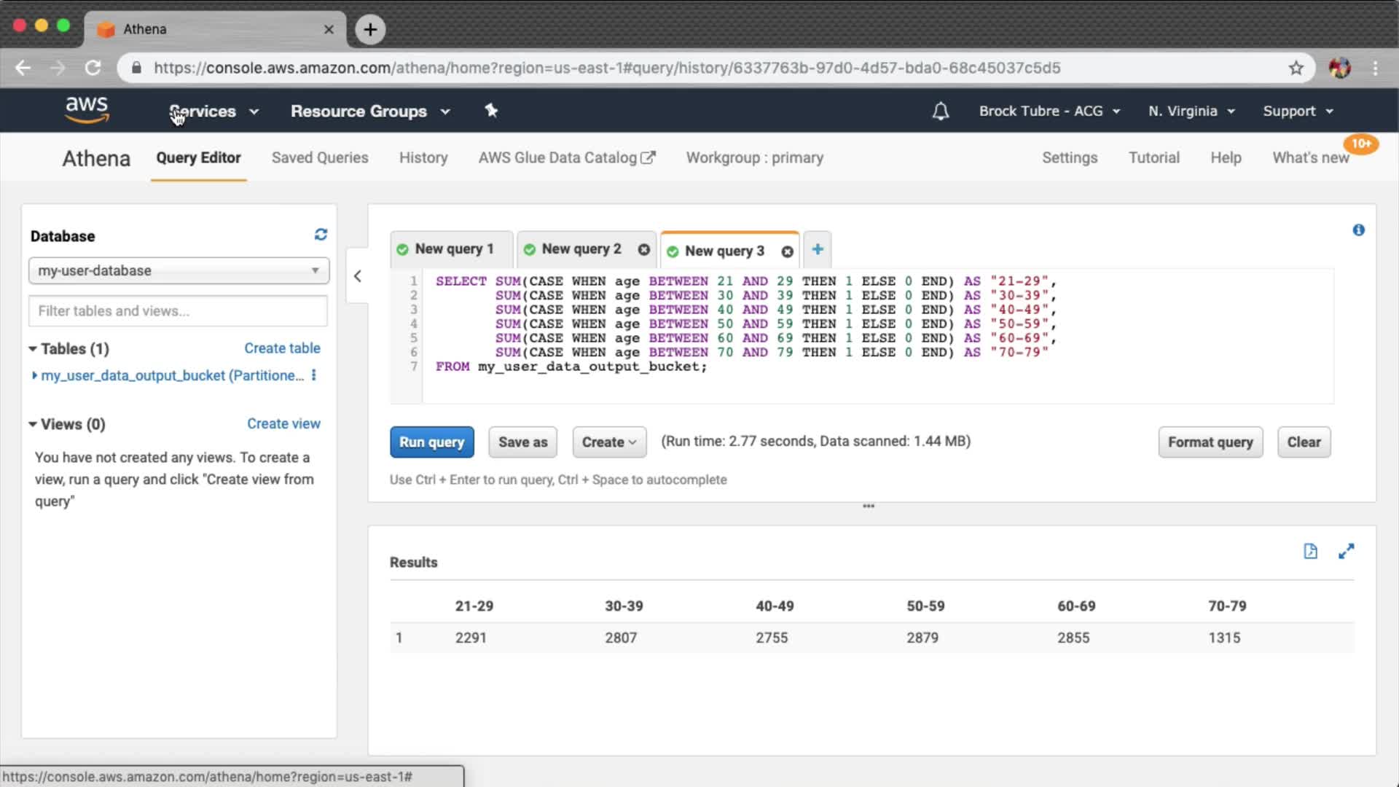Collapse the left database panel

[357, 276]
